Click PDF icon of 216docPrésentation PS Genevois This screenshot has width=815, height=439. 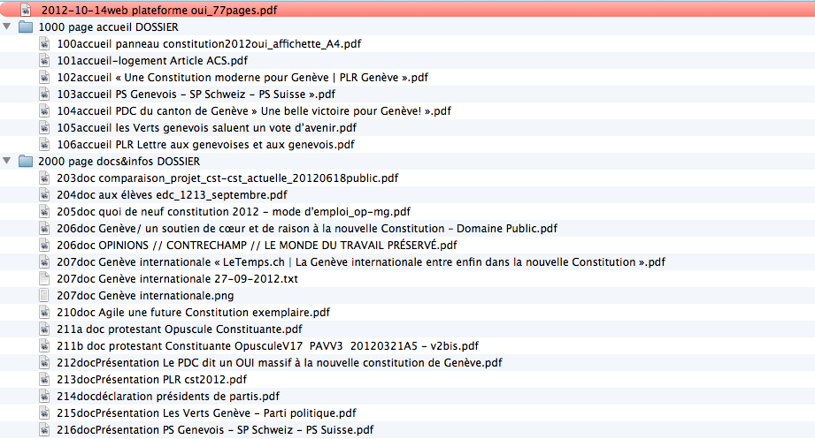pos(45,429)
